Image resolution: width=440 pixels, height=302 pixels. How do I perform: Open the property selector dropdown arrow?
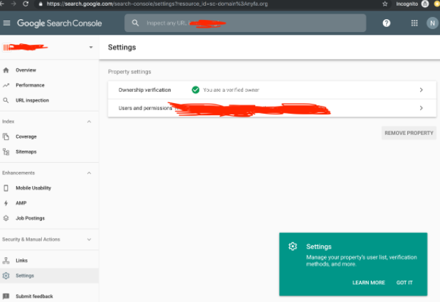91,47
